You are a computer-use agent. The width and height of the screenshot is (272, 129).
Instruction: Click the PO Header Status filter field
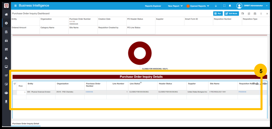141,21
